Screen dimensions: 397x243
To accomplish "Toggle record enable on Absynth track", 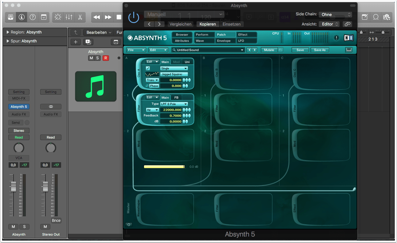I will [x=106, y=58].
